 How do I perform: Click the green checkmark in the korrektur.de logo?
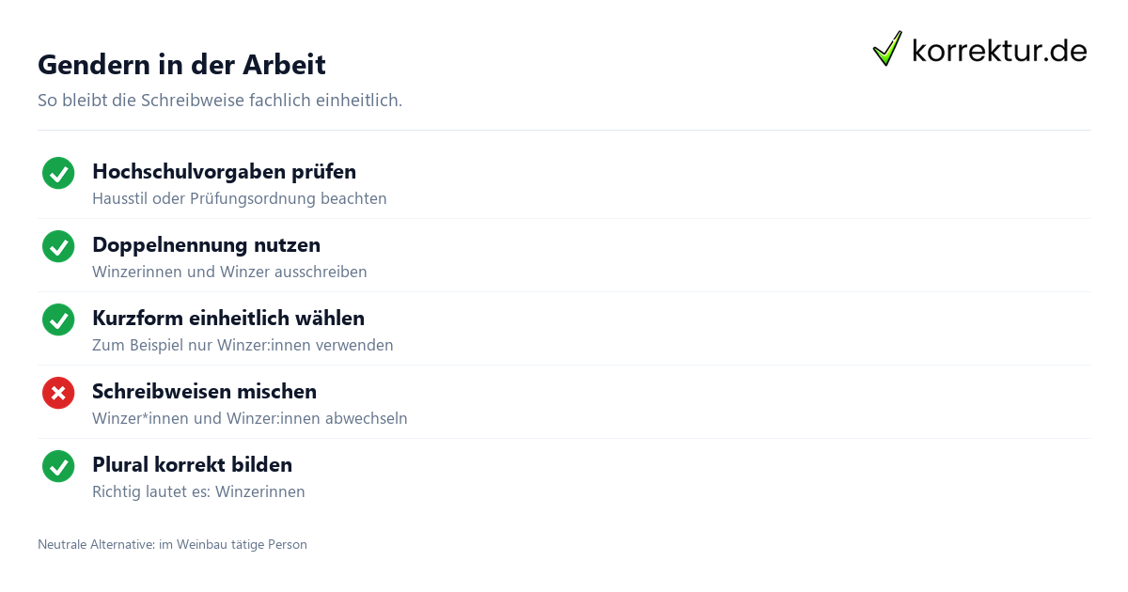point(887,49)
